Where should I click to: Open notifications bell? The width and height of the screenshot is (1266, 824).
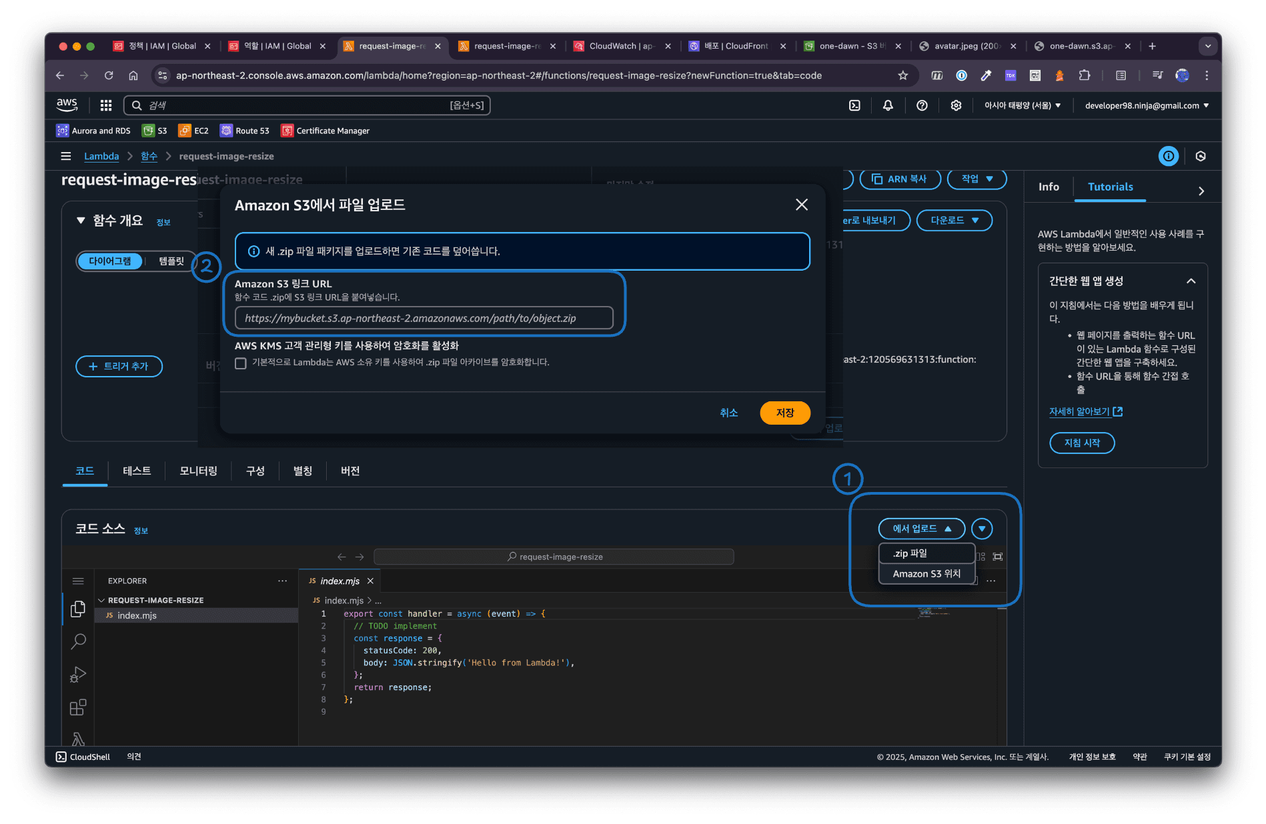[x=888, y=105]
